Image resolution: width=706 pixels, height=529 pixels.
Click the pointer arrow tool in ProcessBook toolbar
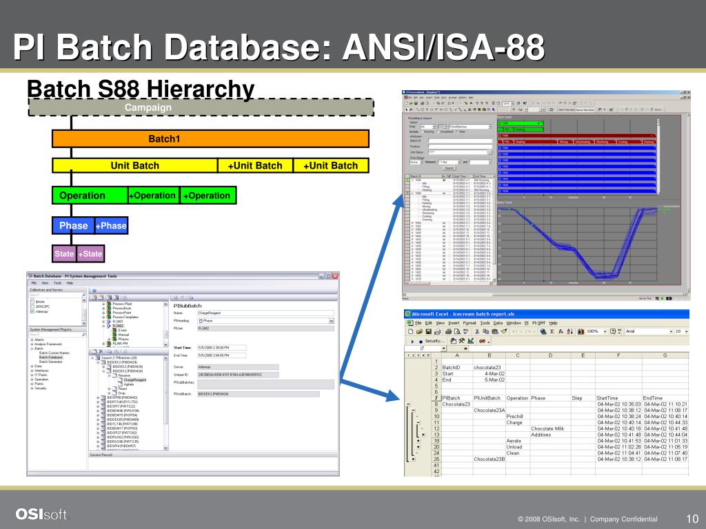(407, 110)
